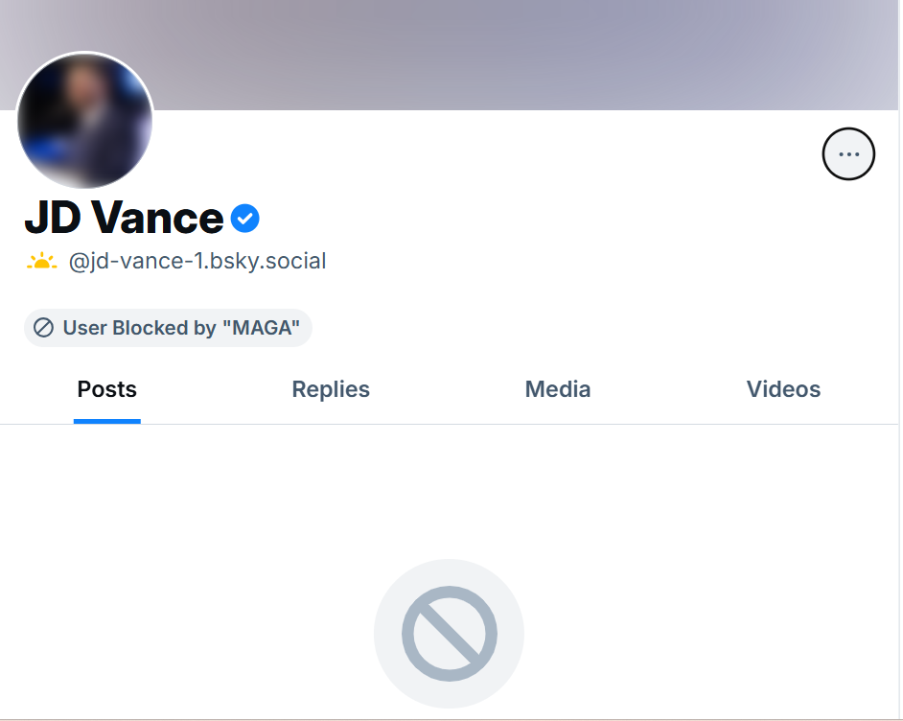
Task: Click the blue underline beneath Posts
Action: [106, 421]
